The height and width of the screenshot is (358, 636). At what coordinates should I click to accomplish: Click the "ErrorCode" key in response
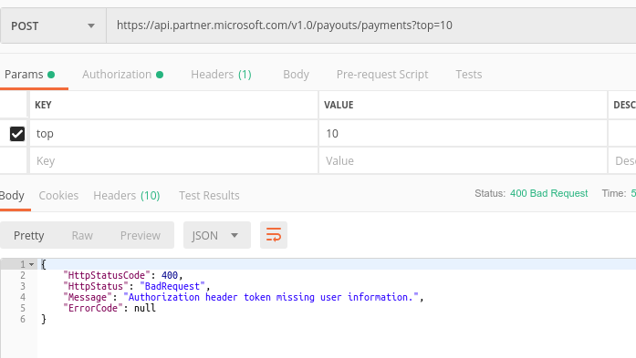coord(93,308)
